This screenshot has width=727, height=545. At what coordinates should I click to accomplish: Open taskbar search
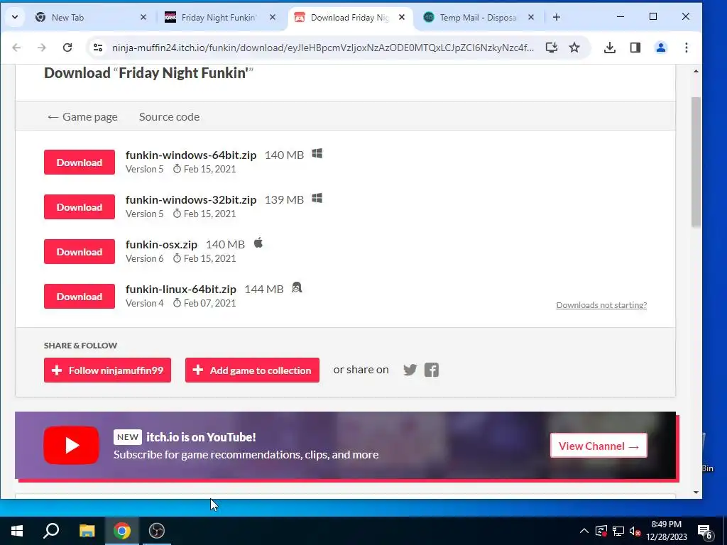coord(51,531)
